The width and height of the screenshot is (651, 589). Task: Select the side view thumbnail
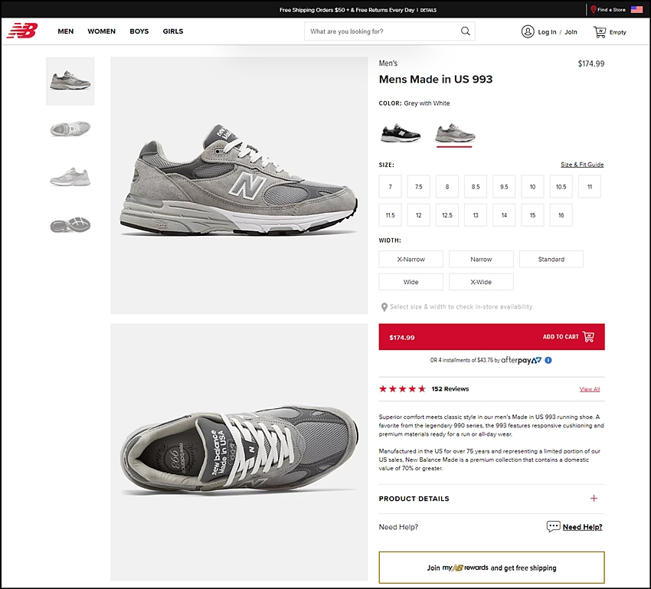point(70,81)
